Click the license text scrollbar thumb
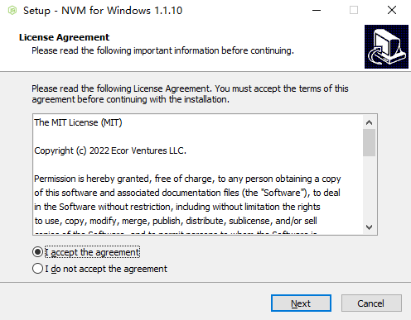Screen dimensions: 411x320 369,142
